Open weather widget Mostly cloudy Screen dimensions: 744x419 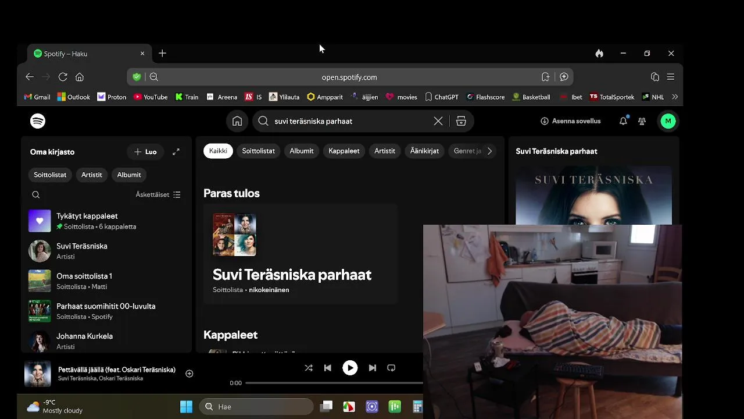(54, 407)
